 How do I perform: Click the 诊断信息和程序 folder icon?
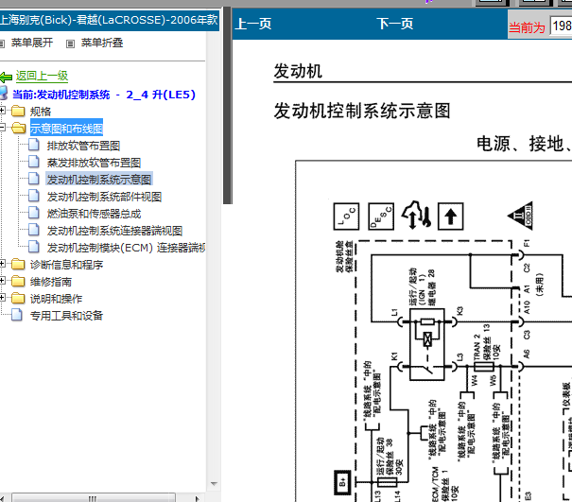18,264
